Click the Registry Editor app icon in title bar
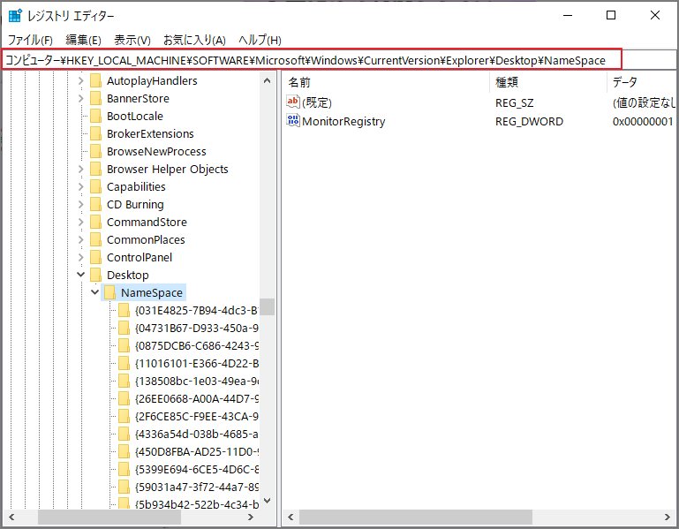Viewport: 679px width, 529px height. coord(15,16)
